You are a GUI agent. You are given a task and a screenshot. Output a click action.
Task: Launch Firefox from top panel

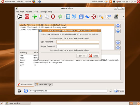click(x=34, y=2)
